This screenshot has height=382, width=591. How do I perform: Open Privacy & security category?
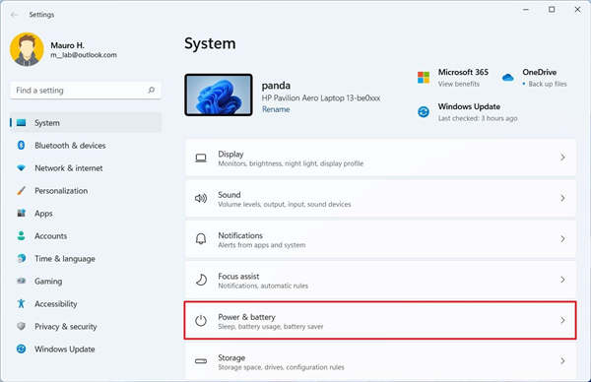point(86,326)
